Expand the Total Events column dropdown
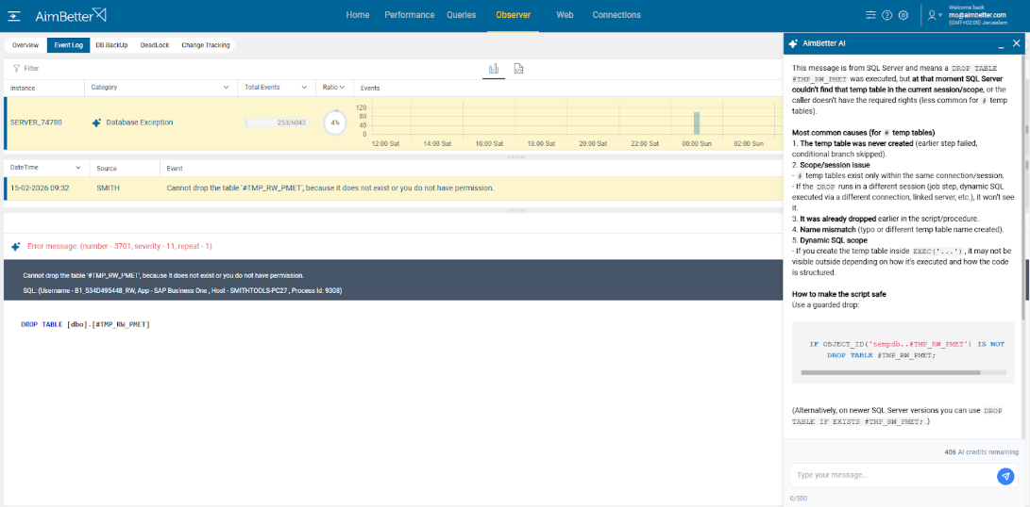The image size is (1030, 507). click(304, 88)
